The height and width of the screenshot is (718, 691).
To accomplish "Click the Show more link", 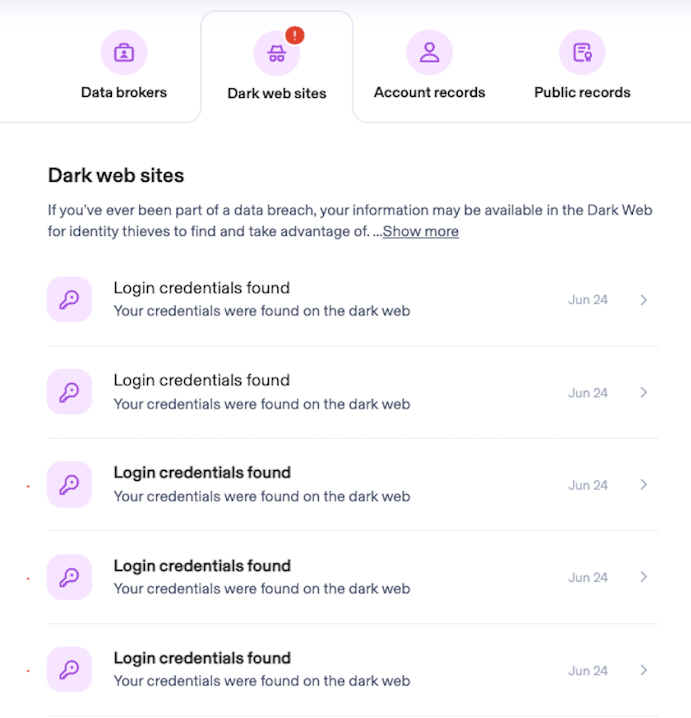I will (x=421, y=232).
